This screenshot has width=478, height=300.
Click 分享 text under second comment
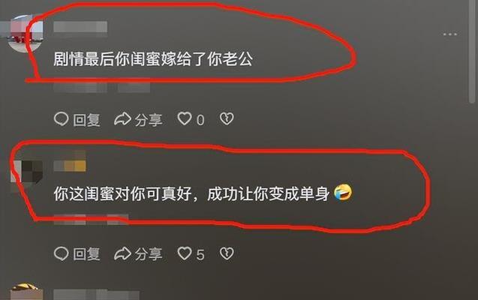(x=149, y=254)
